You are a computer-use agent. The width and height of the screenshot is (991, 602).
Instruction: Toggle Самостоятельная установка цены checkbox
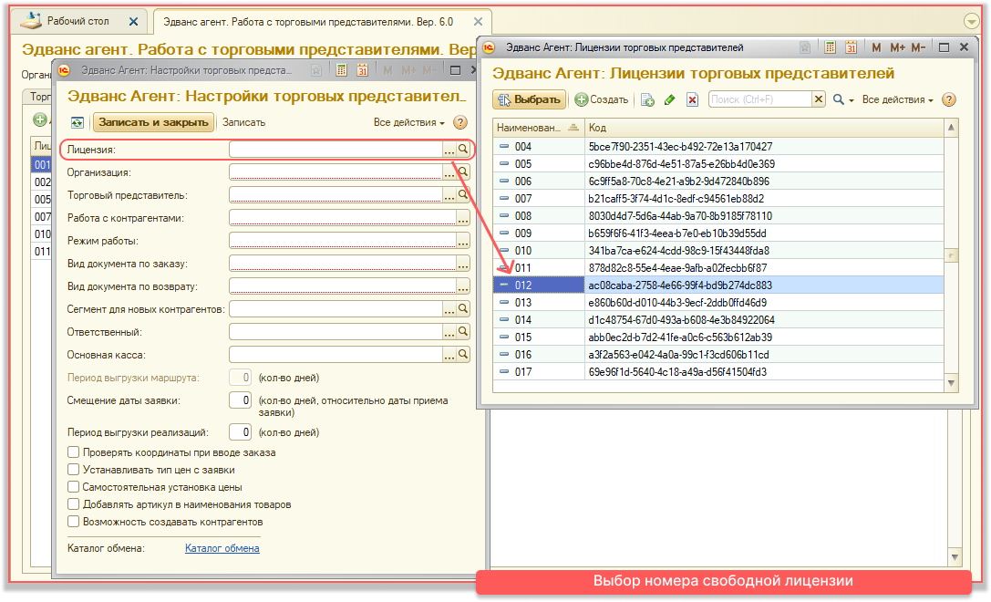point(74,487)
